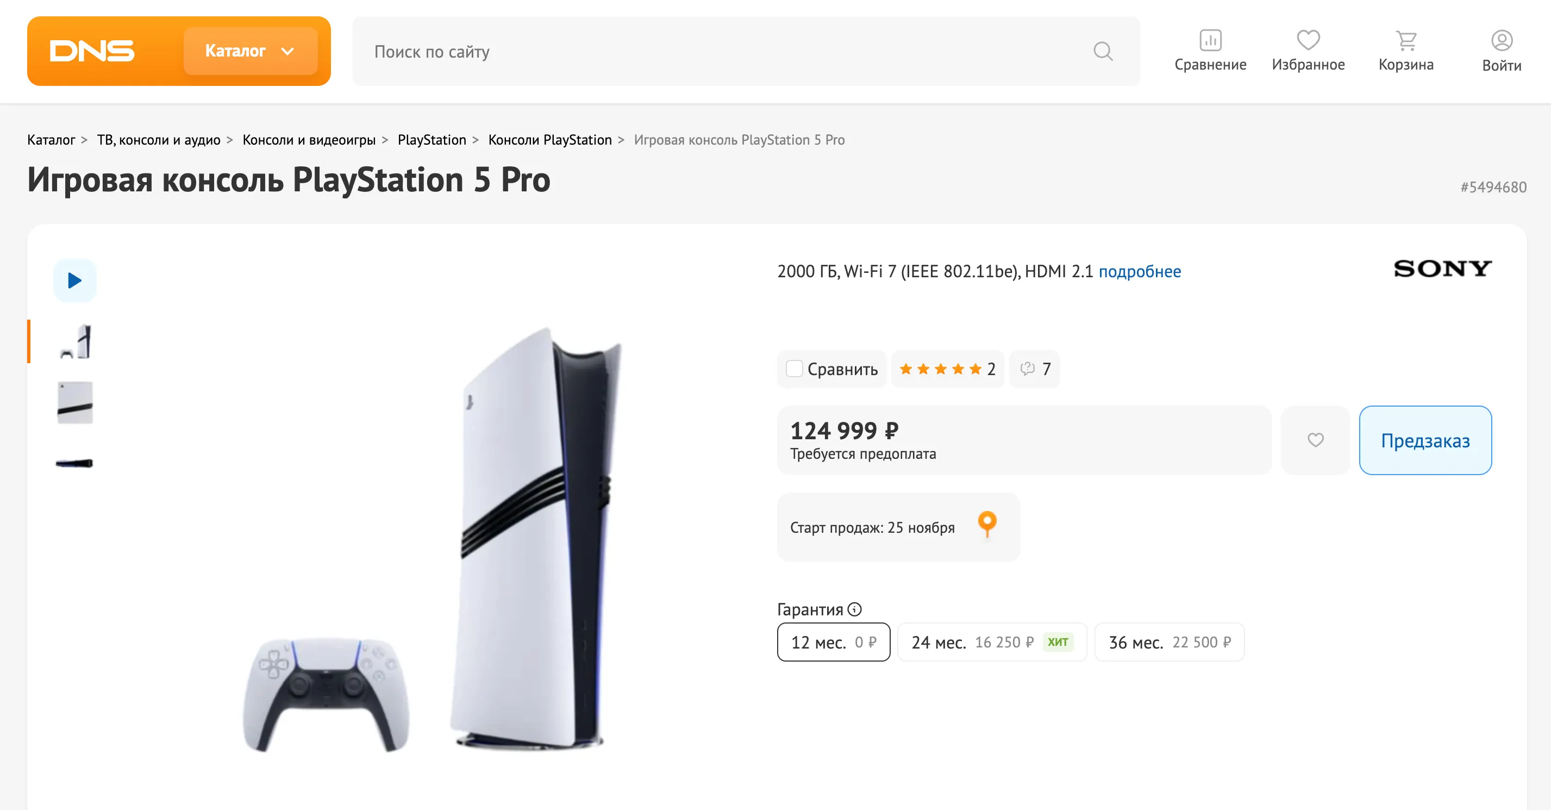Follow the подробнее specifications link
Viewport: 1551px width, 810px height.
(x=1139, y=272)
